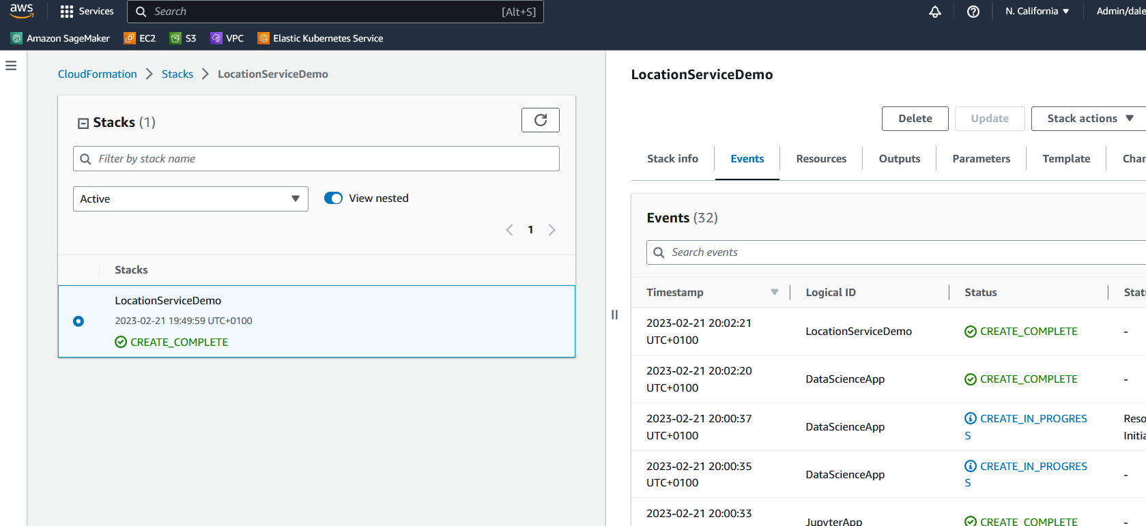The image size is (1146, 526).
Task: Switch to the Events tab
Action: point(747,158)
